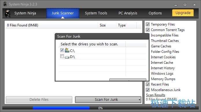Click the D:\ drive label

[72, 57]
